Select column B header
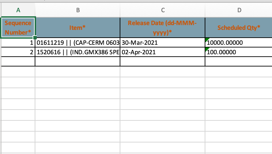 (78, 10)
